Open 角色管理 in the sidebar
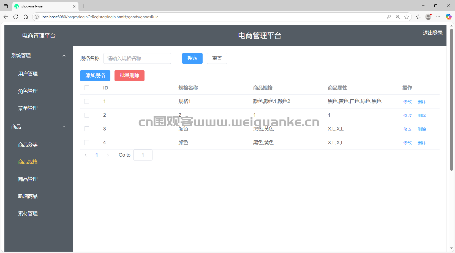Image resolution: width=455 pixels, height=253 pixels. (x=28, y=91)
